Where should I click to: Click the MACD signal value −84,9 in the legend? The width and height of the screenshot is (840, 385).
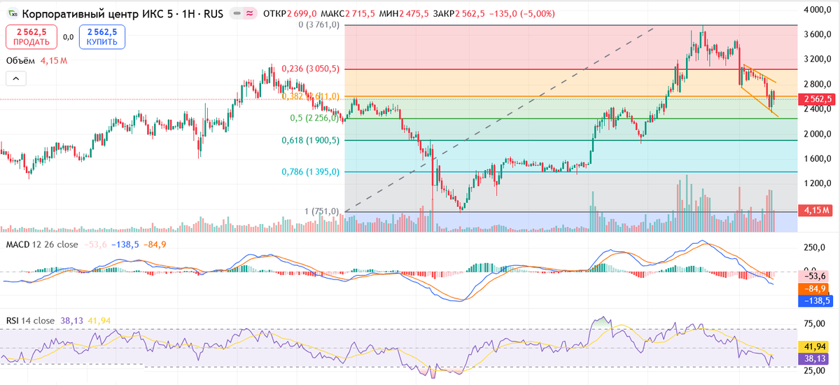point(155,244)
